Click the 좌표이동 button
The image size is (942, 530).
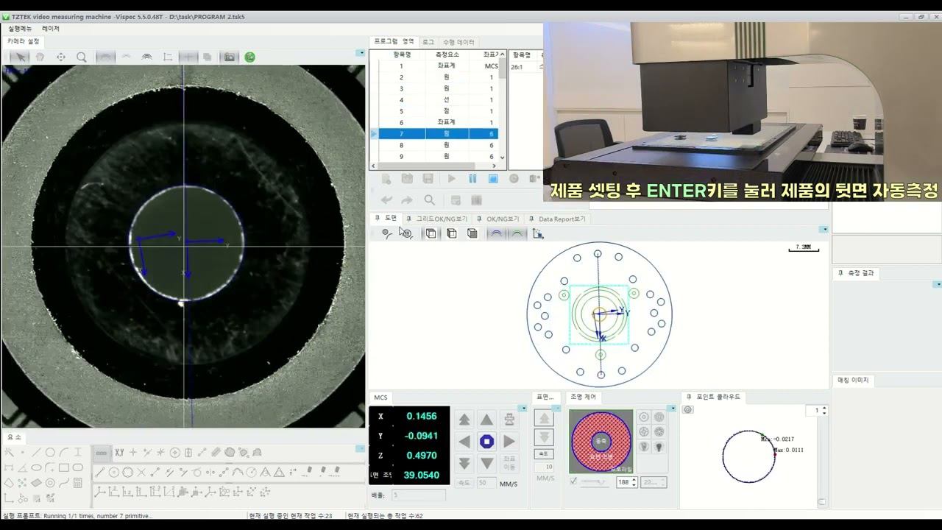click(509, 463)
